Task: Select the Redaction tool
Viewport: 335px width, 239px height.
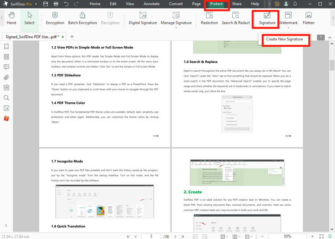Action: click(x=209, y=18)
